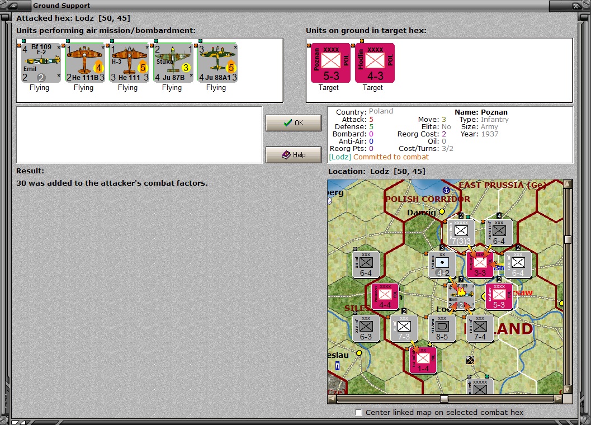Click the XII Inf 6-4 corps on map
Viewport: 591px width, 425px height.
click(x=366, y=265)
